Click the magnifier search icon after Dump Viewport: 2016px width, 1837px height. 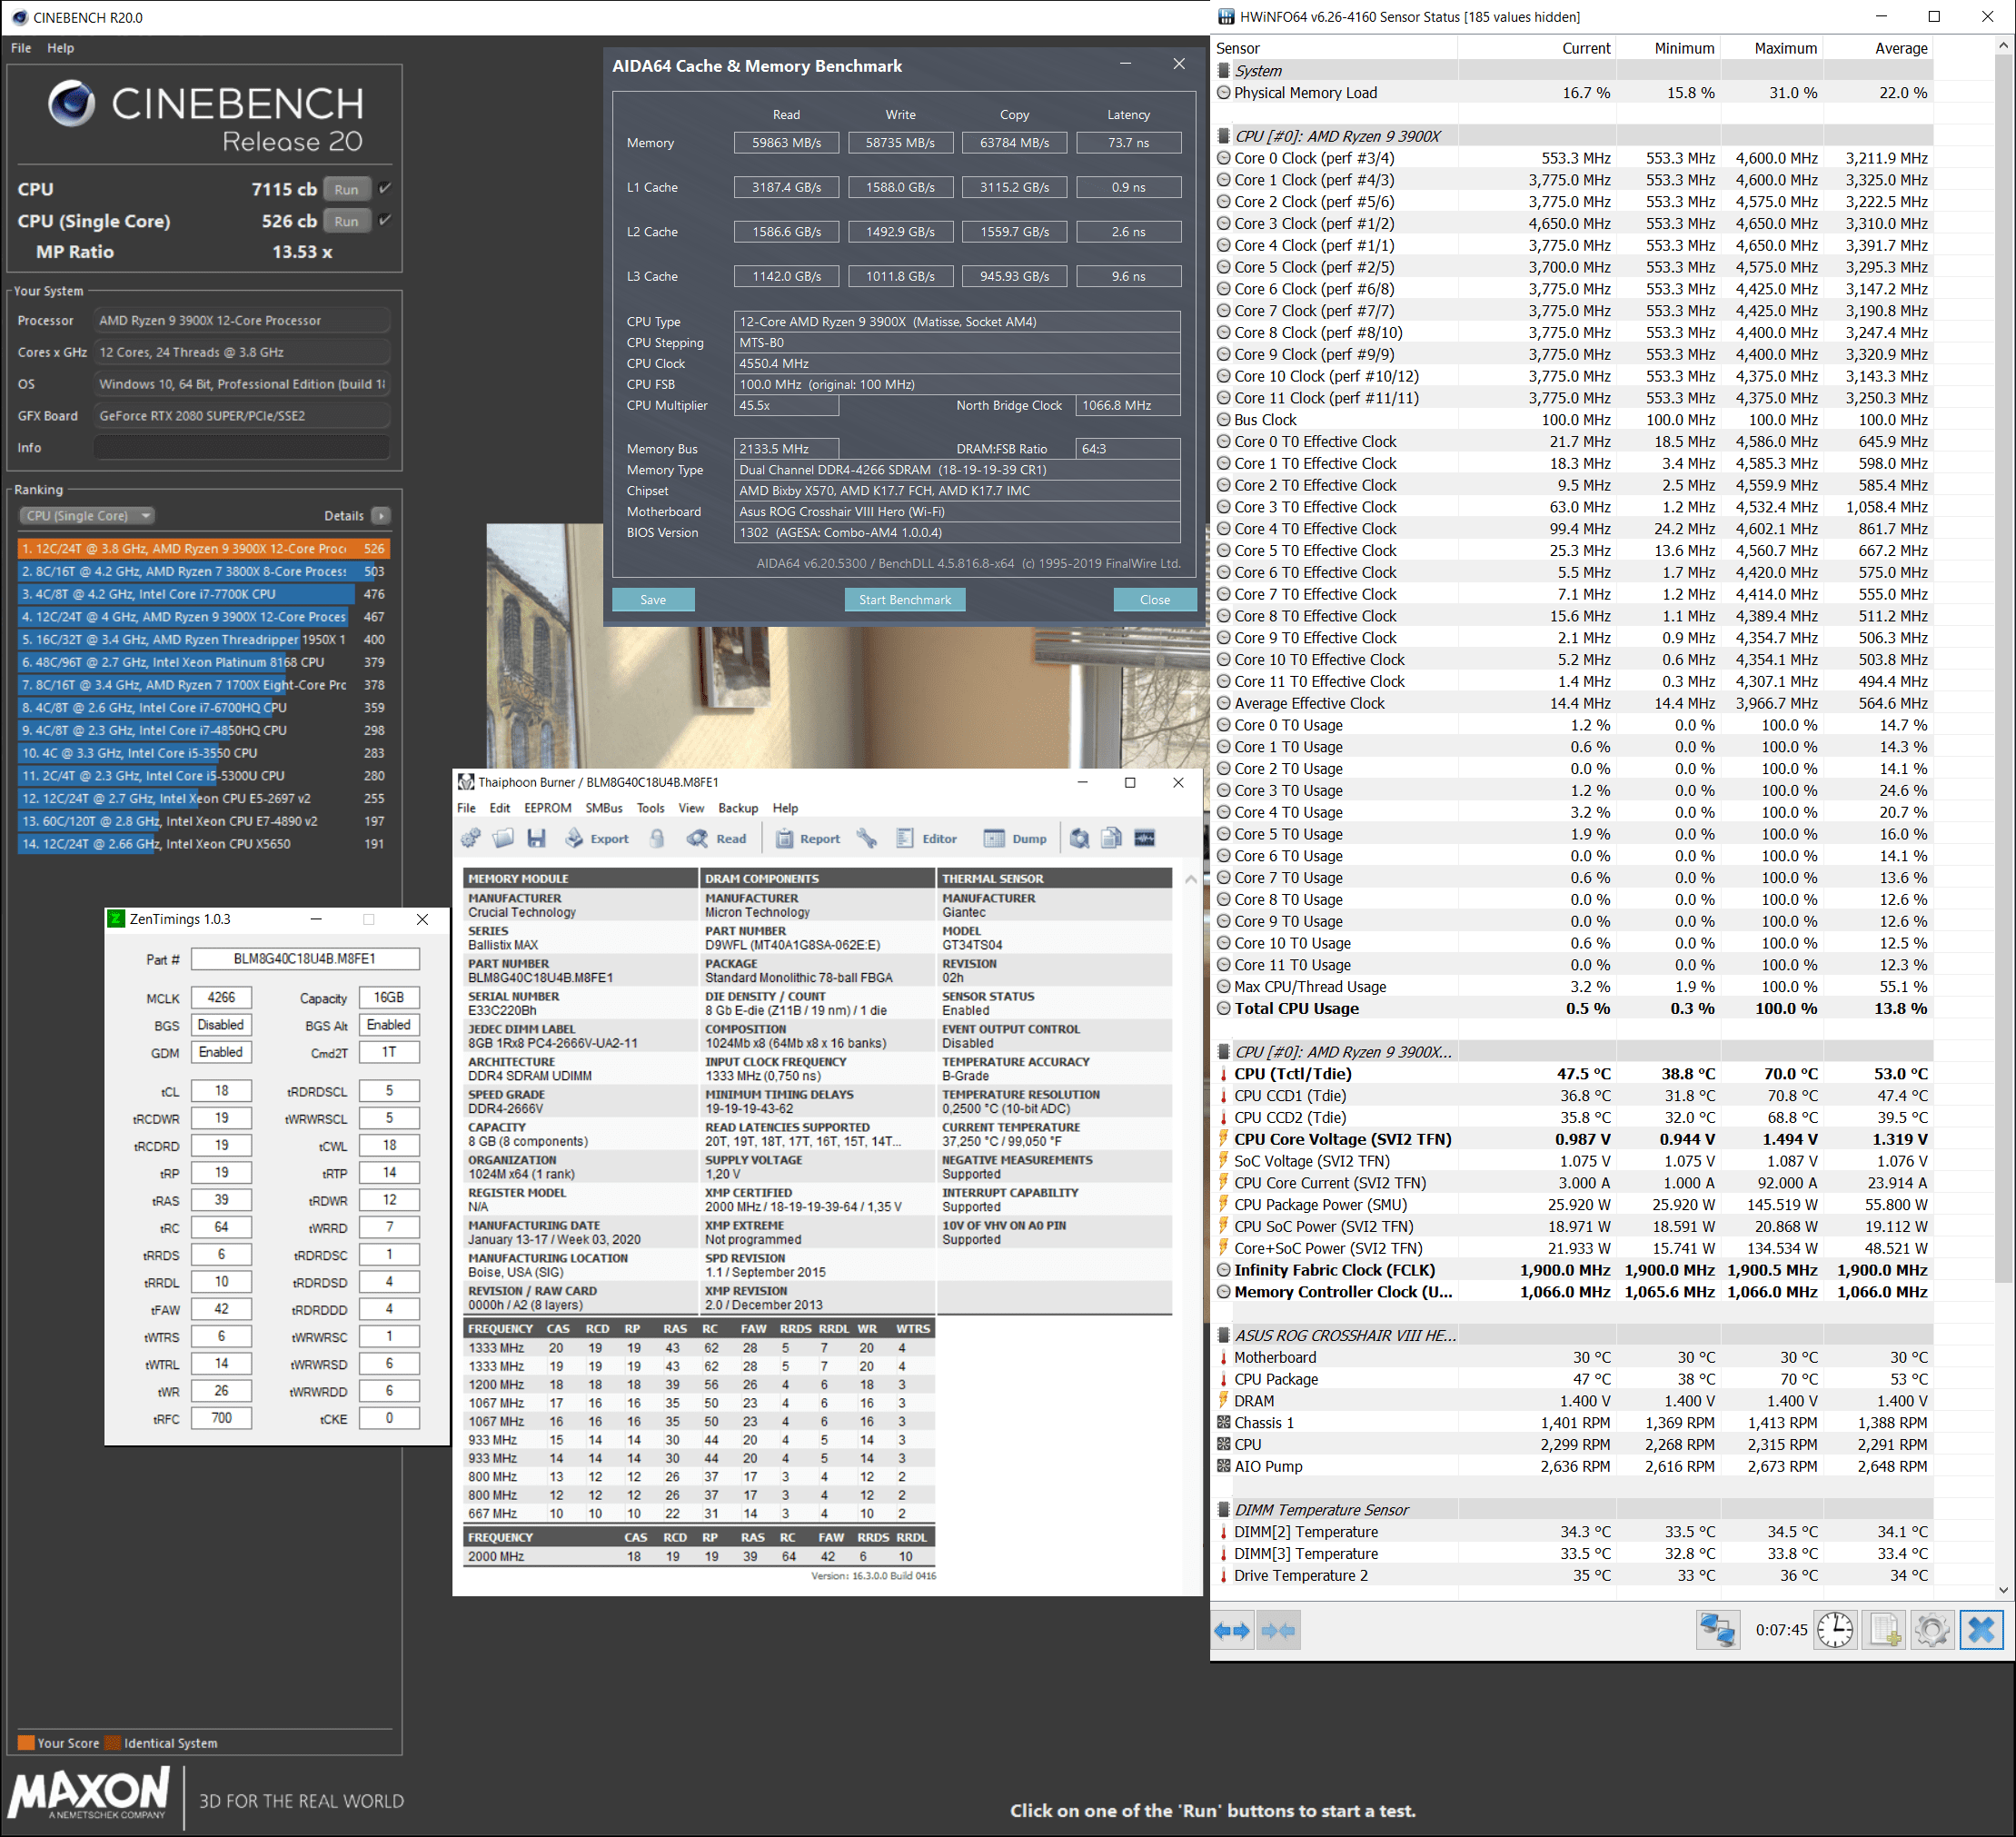1079,838
